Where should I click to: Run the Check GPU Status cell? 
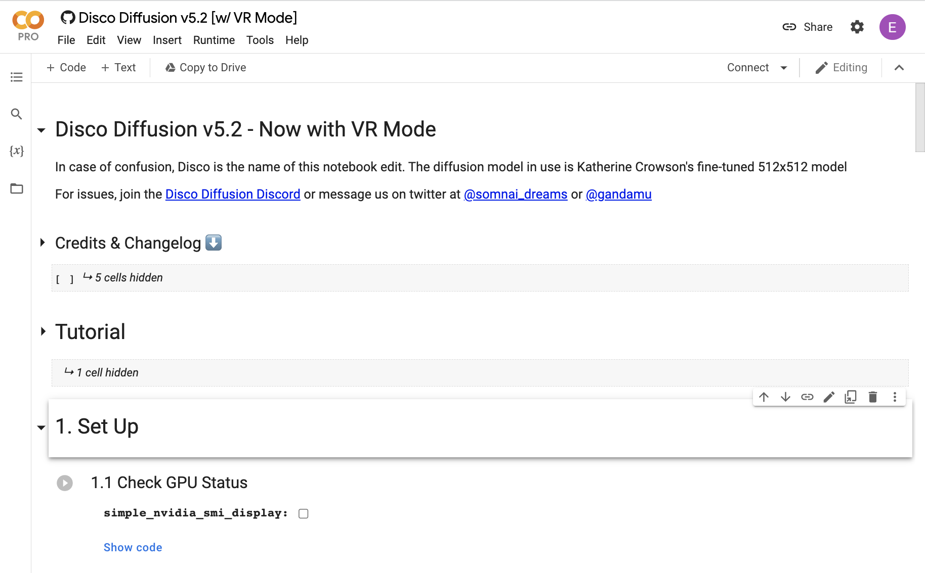click(65, 483)
